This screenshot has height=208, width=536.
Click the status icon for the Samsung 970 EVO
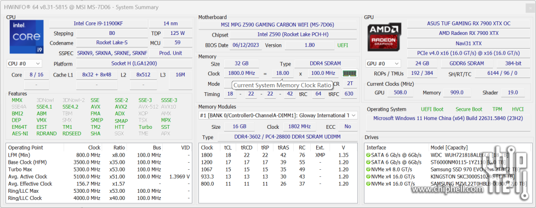pyautogui.click(x=368, y=169)
